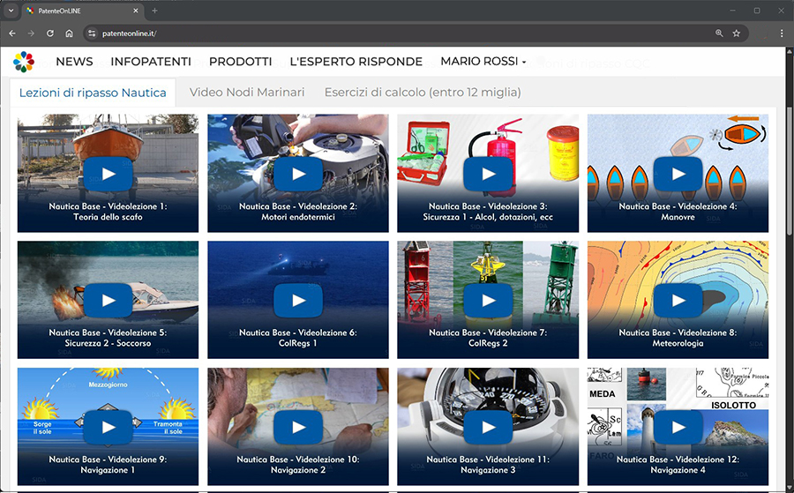The height and width of the screenshot is (493, 794).
Task: Play the Motori endotermici video lesson
Action: pyautogui.click(x=297, y=174)
